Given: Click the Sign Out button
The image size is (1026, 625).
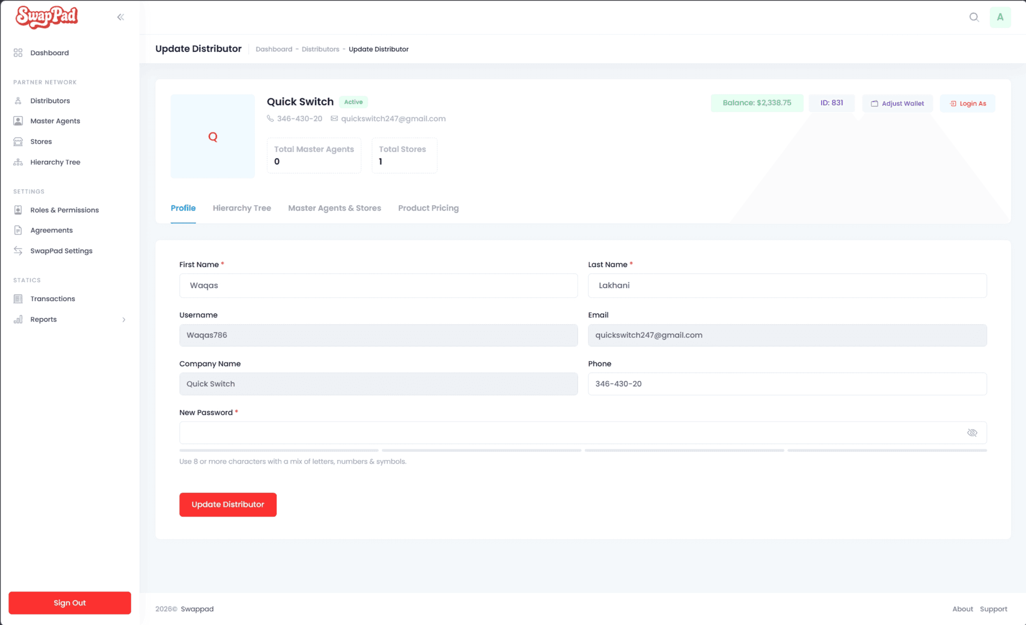Looking at the screenshot, I should [x=70, y=603].
